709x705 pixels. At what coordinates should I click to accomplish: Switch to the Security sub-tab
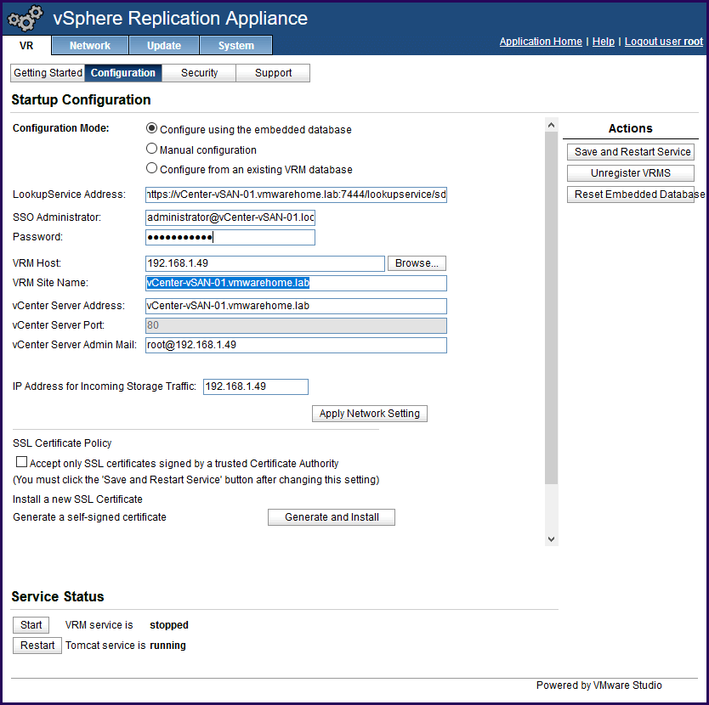[x=199, y=73]
